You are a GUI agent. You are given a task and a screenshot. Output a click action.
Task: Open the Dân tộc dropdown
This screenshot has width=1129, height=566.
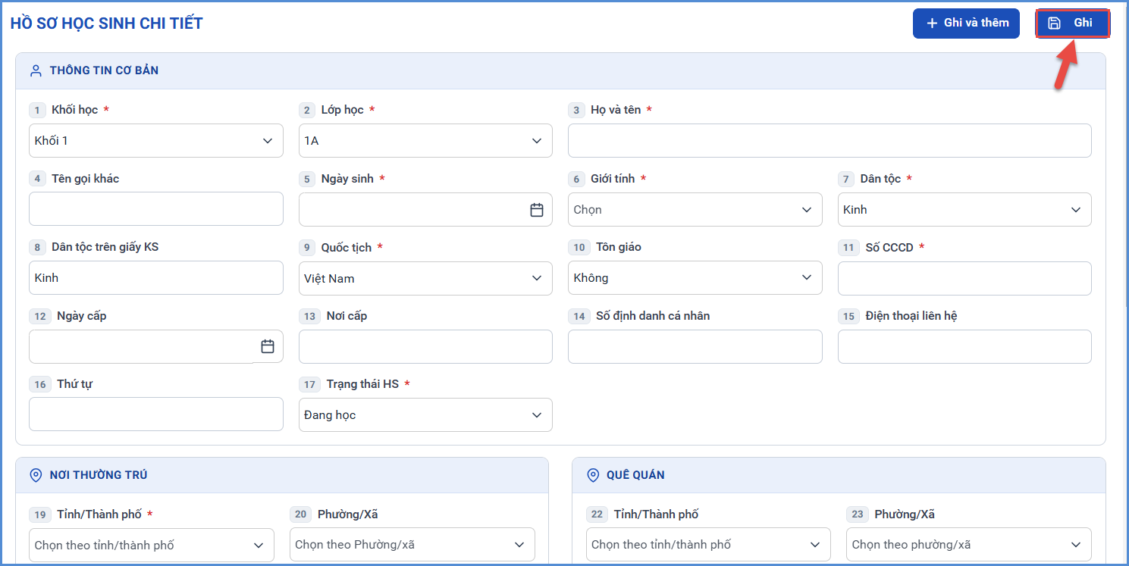(x=964, y=210)
